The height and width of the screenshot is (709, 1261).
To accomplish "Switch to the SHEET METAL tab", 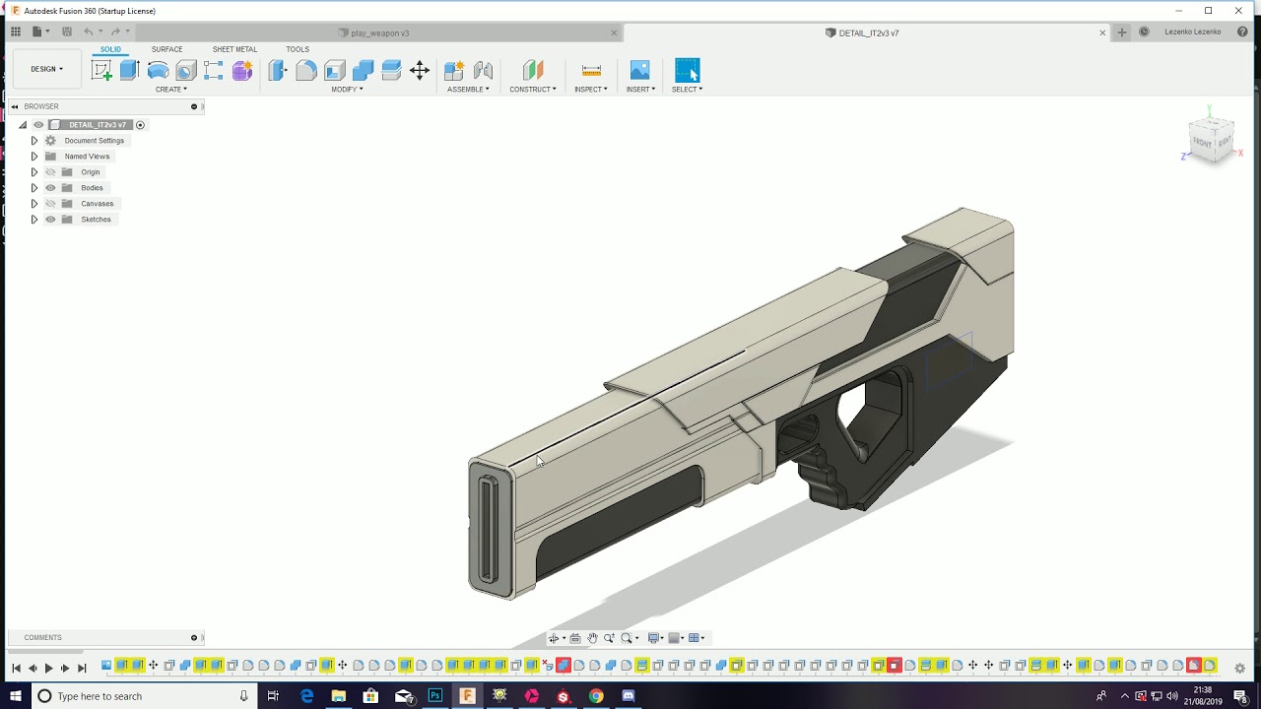I will pyautogui.click(x=234, y=49).
